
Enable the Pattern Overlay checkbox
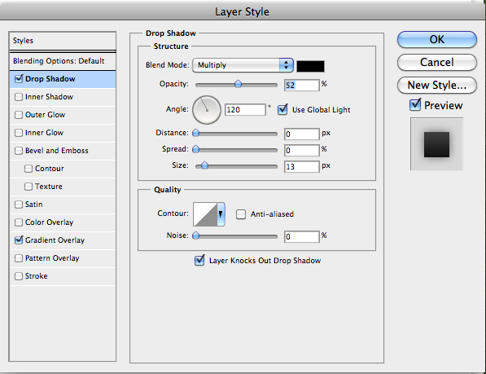tap(19, 258)
